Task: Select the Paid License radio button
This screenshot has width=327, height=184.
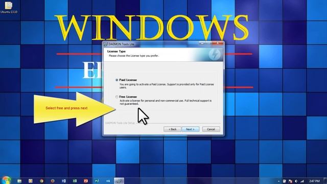Action: [x=117, y=80]
